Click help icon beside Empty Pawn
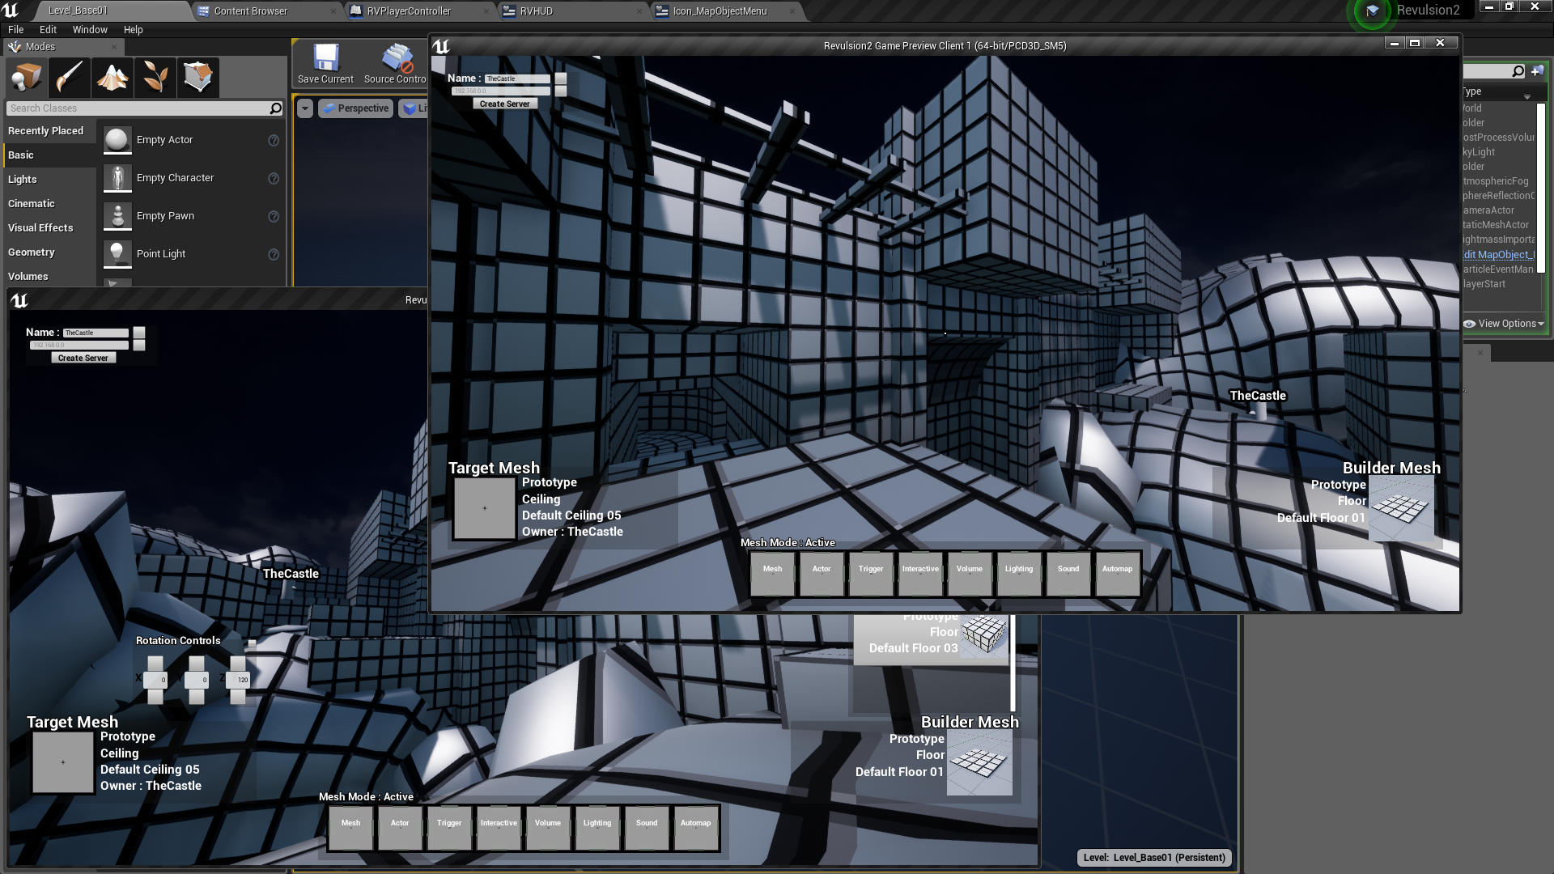 274,216
